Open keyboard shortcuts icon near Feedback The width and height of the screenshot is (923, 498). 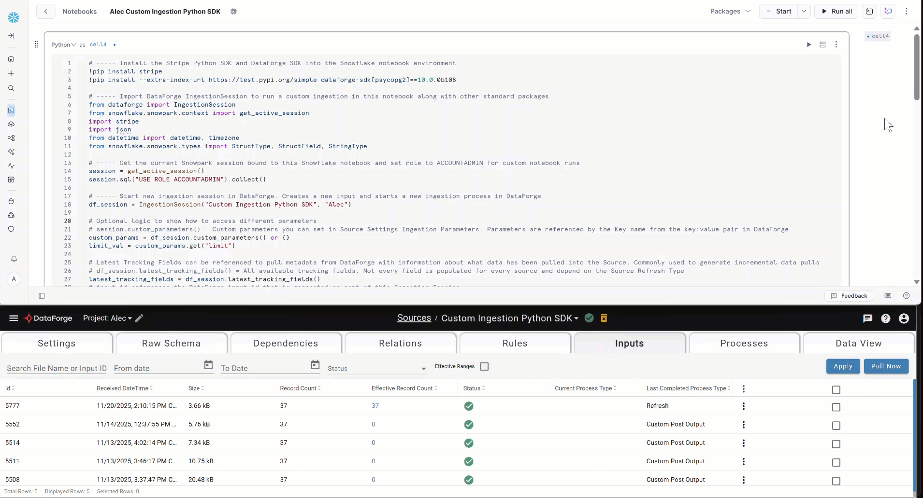click(888, 296)
